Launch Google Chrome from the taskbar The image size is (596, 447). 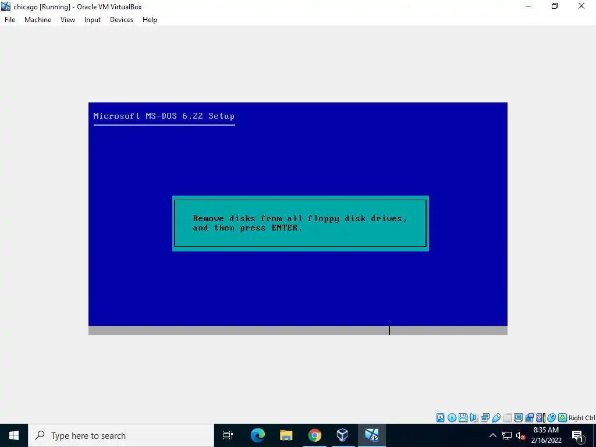click(315, 435)
